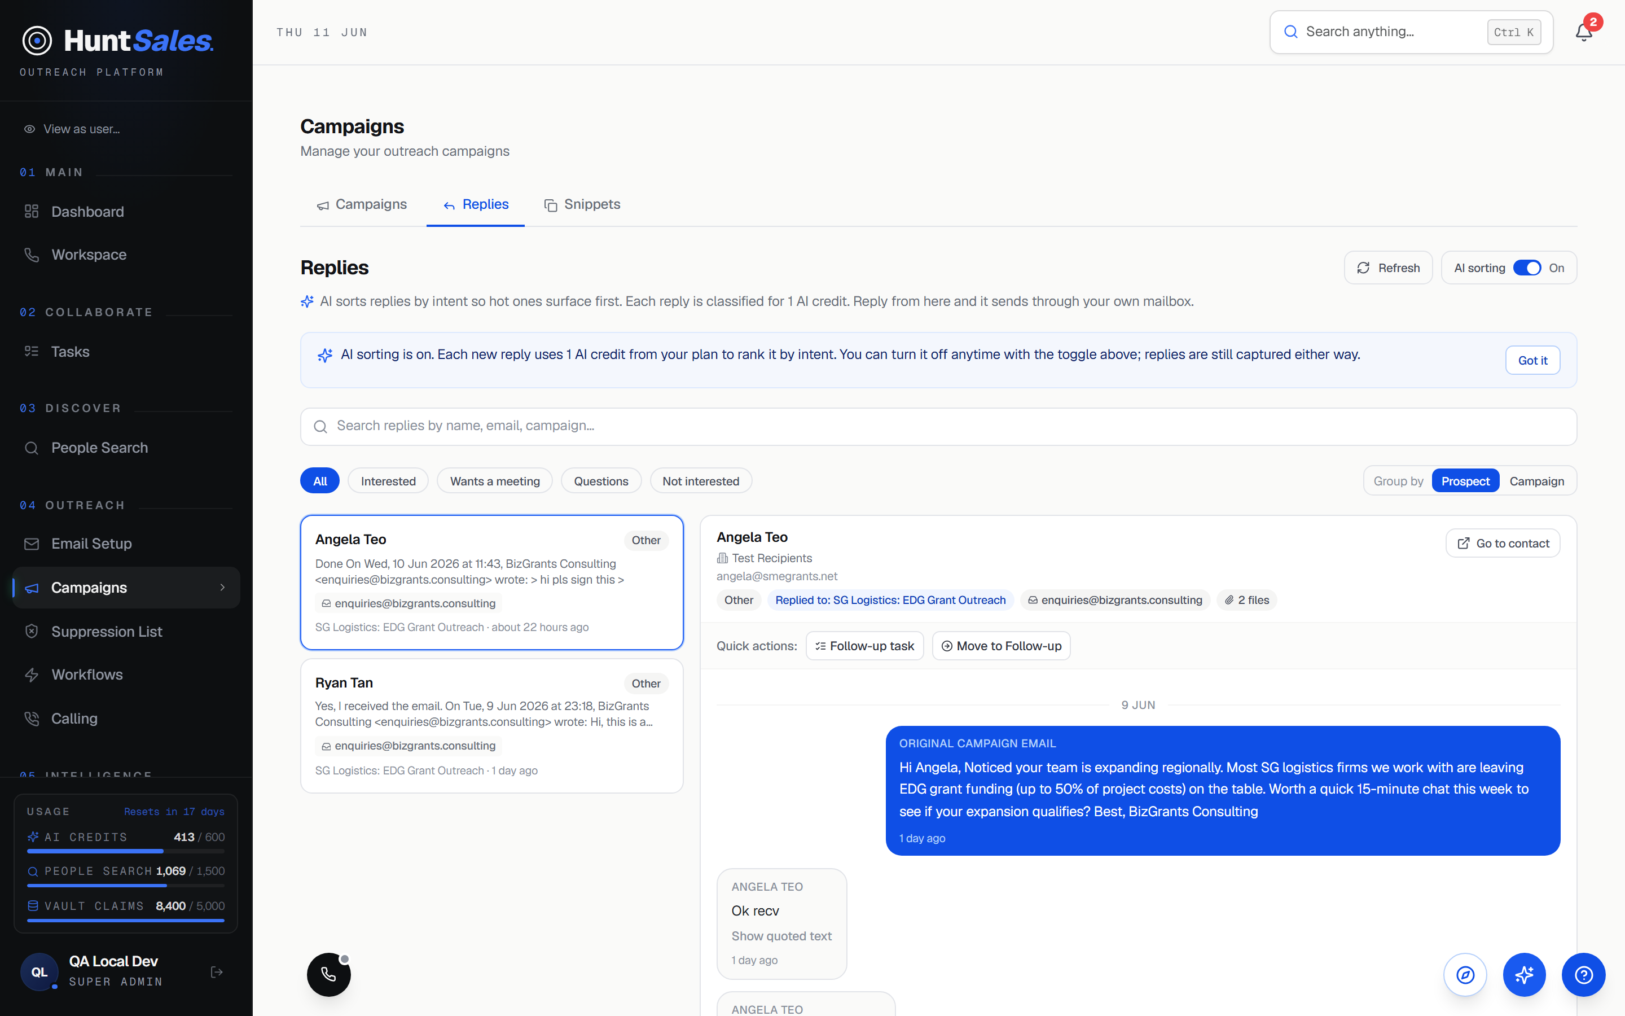
Task: Open the AI sparkle floating button
Action: pyautogui.click(x=1524, y=974)
